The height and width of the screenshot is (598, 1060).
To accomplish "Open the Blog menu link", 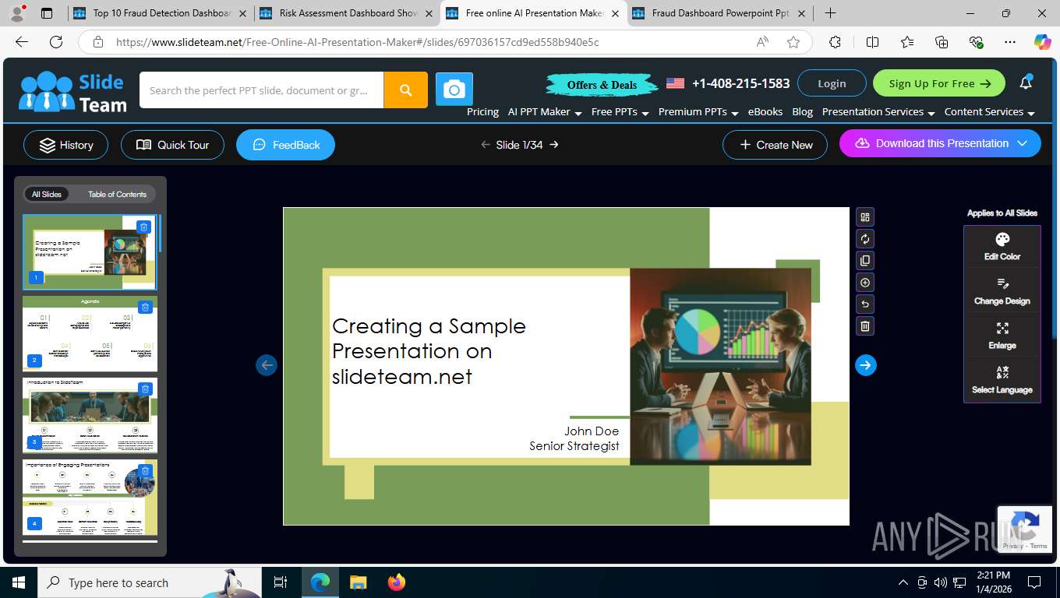I will [x=802, y=112].
